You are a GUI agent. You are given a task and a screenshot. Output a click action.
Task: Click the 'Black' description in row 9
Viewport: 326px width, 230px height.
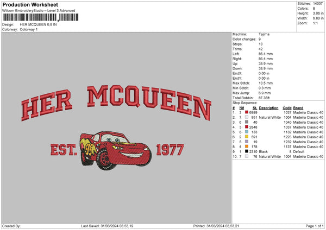point(263,152)
